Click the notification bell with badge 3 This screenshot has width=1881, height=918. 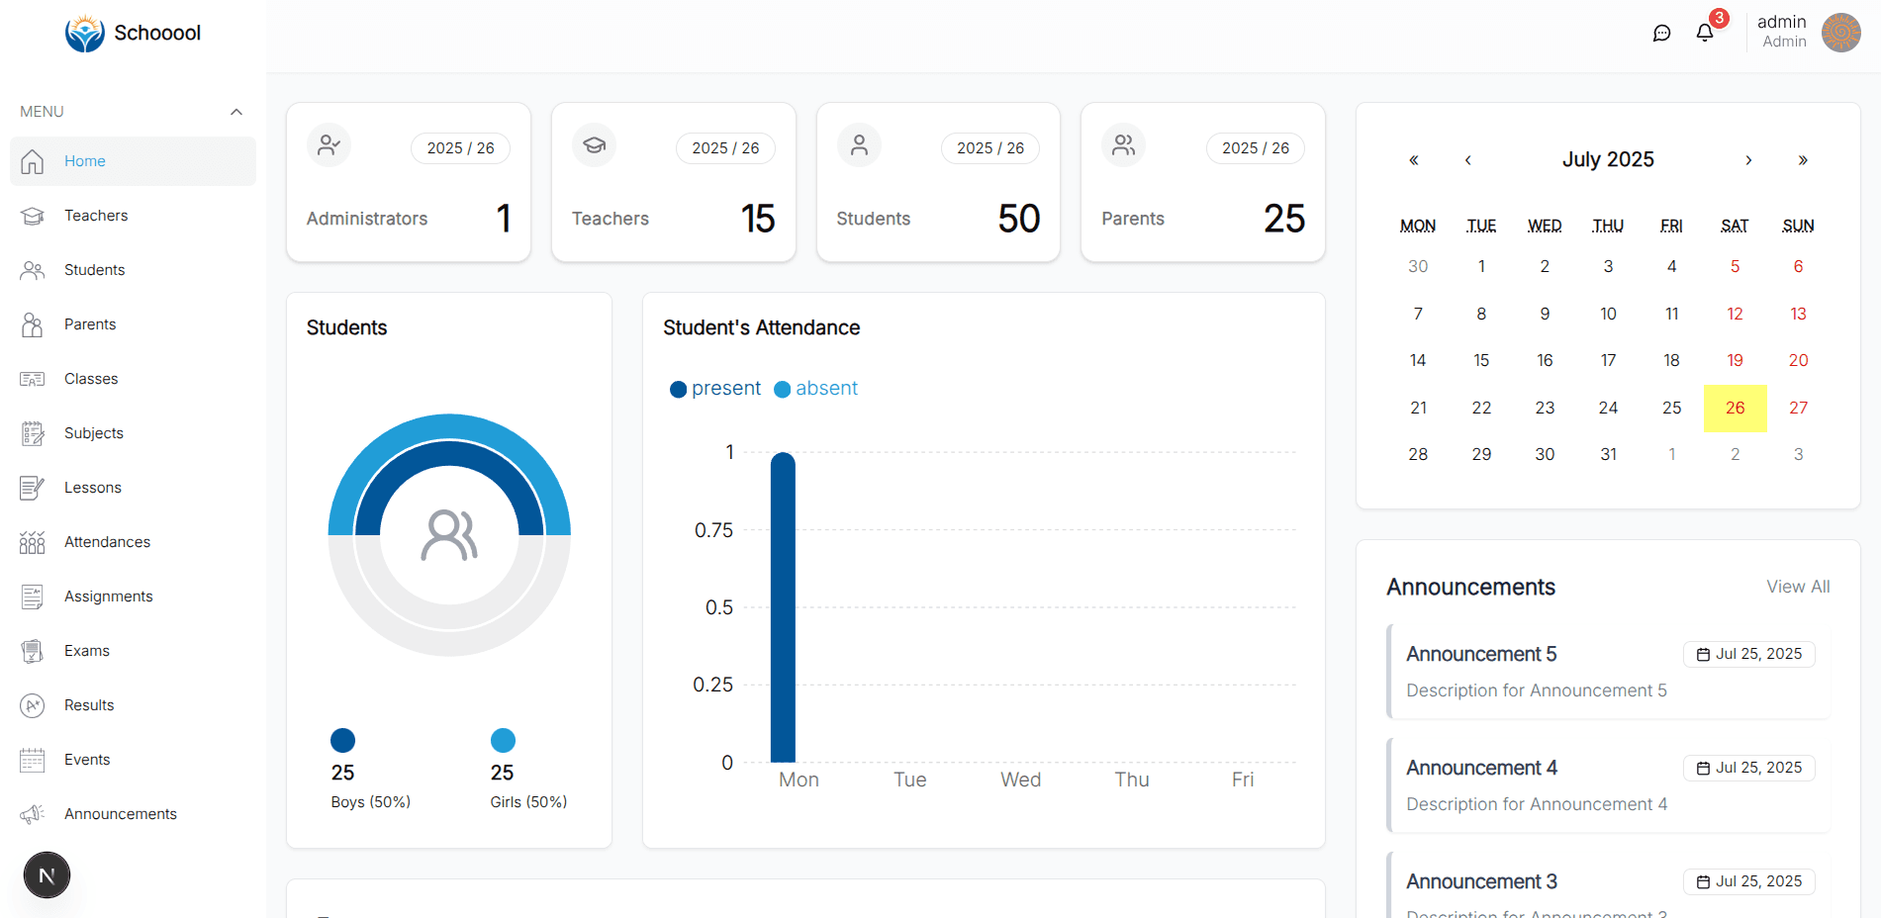point(1704,32)
